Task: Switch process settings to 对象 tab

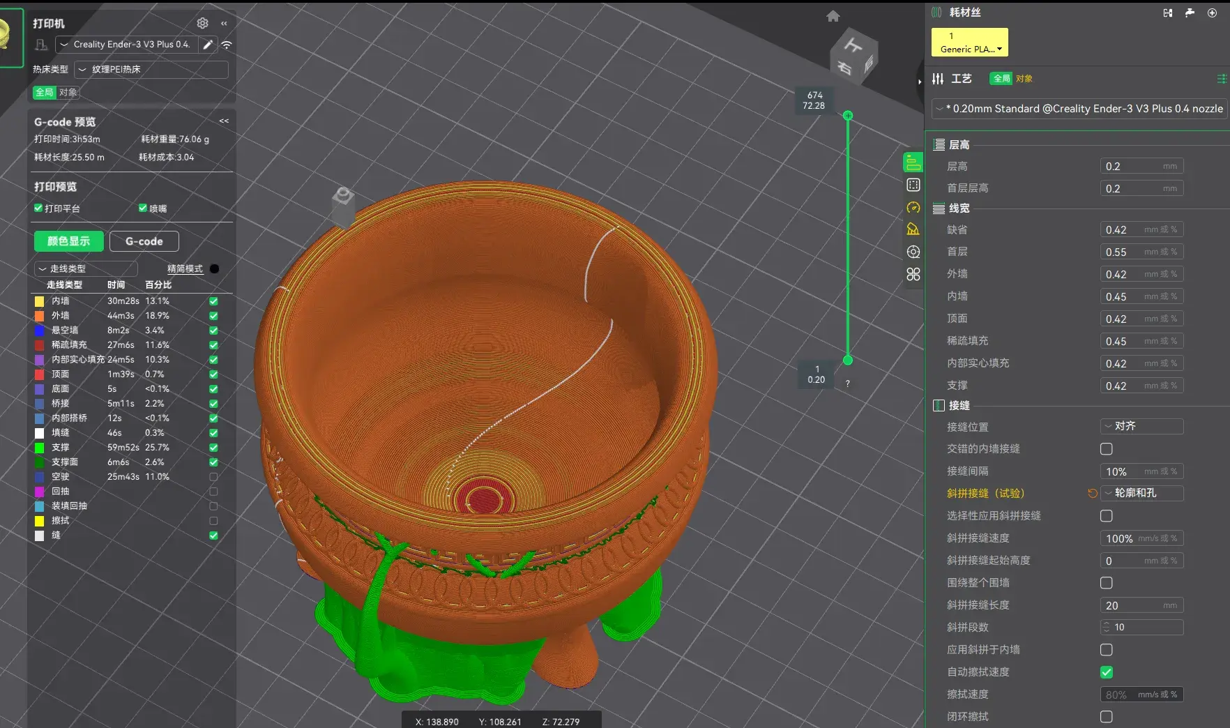Action: point(1024,79)
